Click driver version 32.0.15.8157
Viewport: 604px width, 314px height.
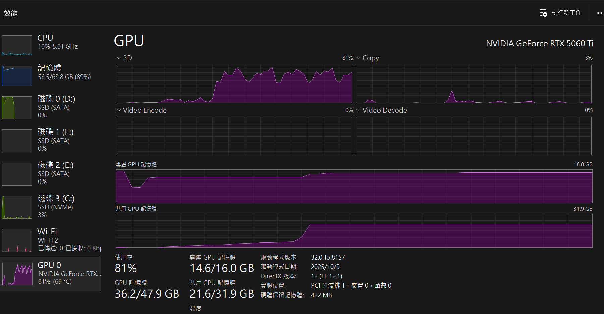(328, 257)
